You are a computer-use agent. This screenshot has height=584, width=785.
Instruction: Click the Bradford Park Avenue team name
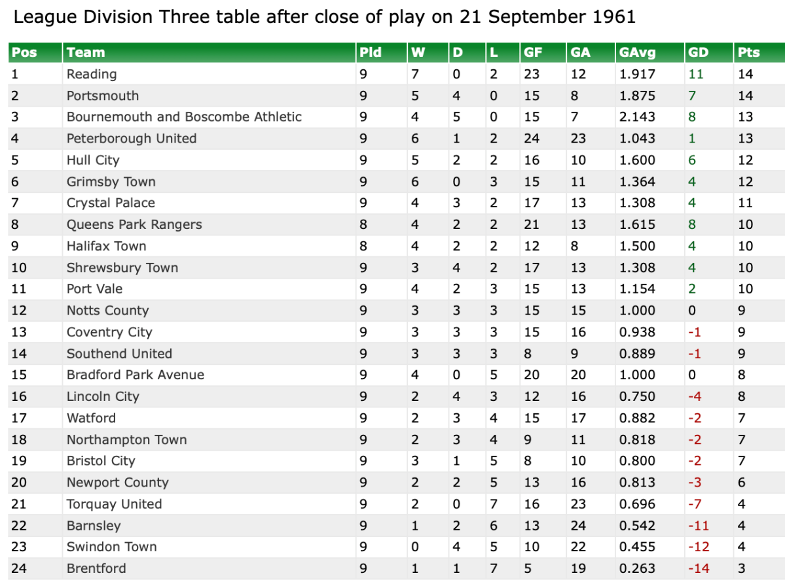click(136, 375)
